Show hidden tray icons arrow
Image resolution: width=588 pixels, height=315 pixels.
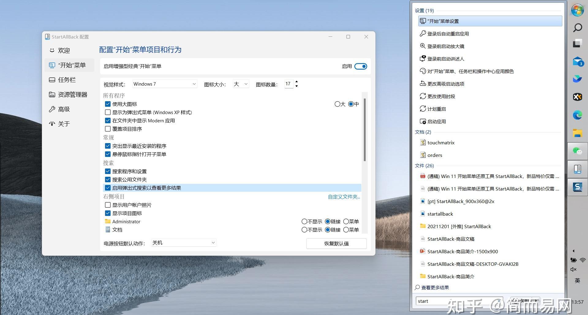coord(573,251)
